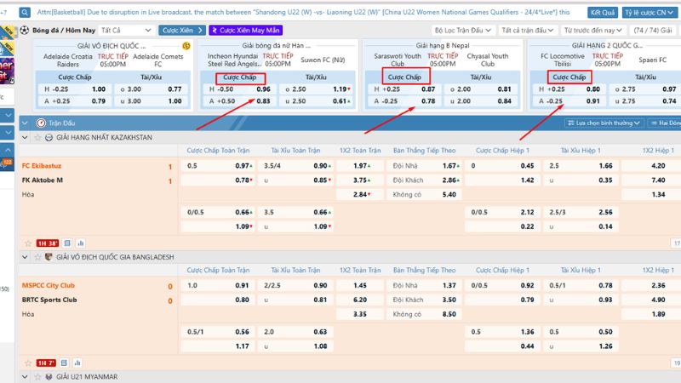Star the Kazakhstan league as favorite

coord(38,137)
